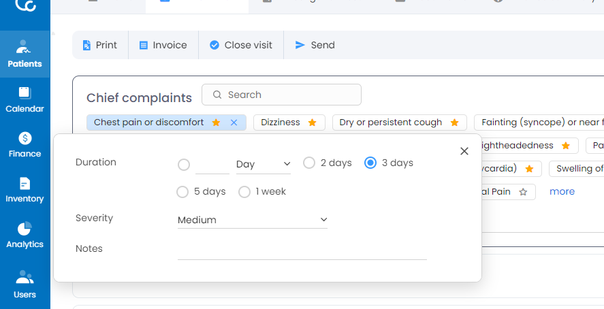Open the Calendar from sidebar

click(25, 99)
